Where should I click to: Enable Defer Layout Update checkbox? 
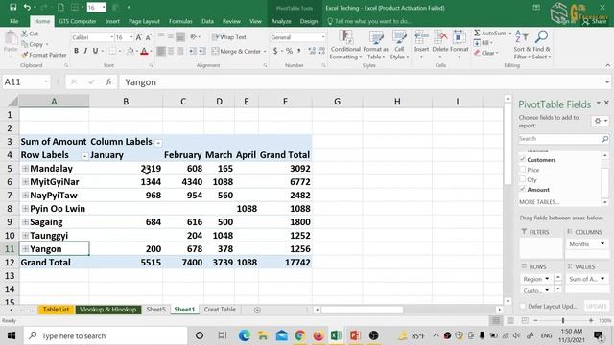click(523, 306)
